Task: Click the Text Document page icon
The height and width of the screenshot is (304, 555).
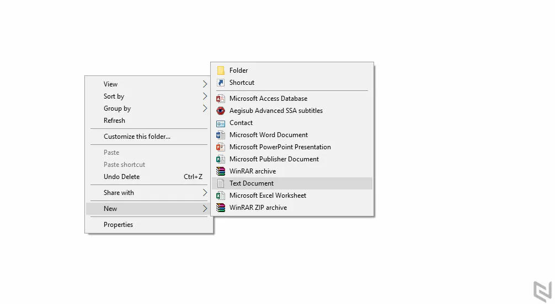Action: pos(221,183)
